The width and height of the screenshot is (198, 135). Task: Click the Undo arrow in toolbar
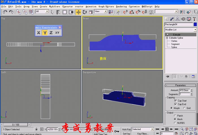tap(5, 12)
